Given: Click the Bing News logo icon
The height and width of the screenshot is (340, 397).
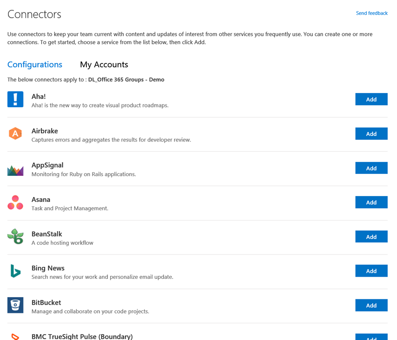Looking at the screenshot, I should coord(16,271).
